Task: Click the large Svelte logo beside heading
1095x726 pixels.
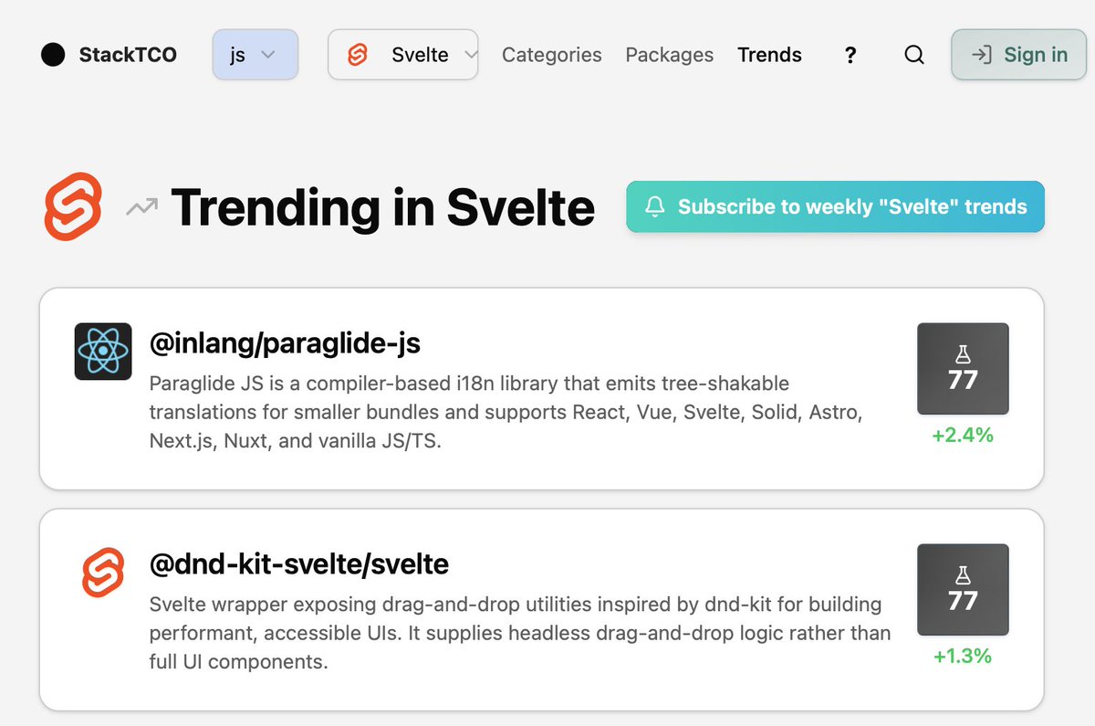Action: coord(73,206)
